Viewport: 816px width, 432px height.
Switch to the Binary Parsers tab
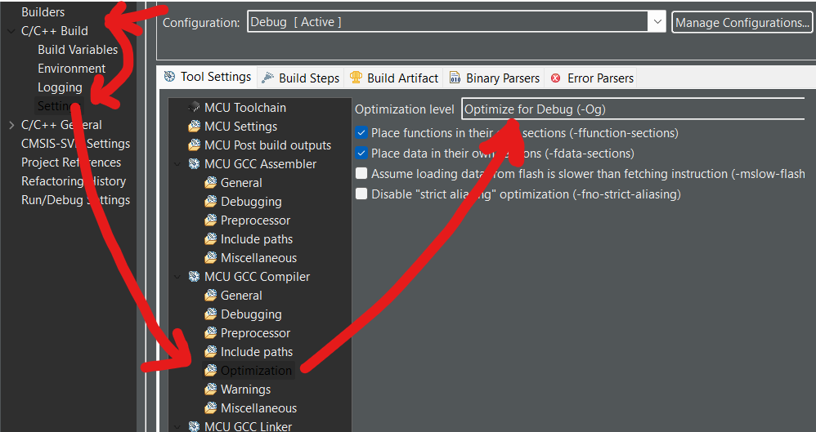click(494, 78)
